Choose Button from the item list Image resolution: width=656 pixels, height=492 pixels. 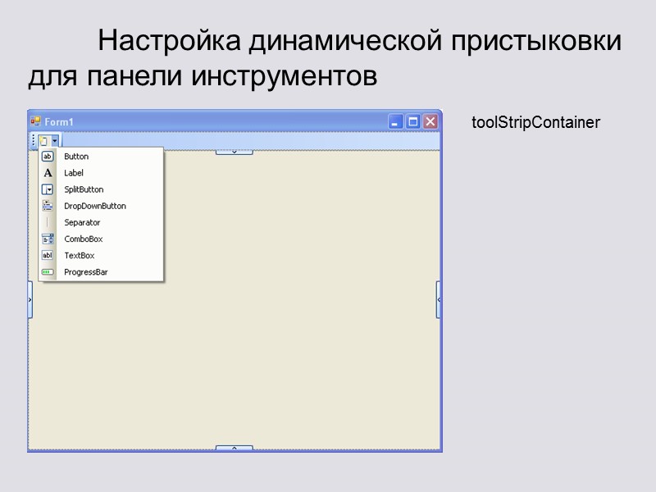click(x=101, y=157)
